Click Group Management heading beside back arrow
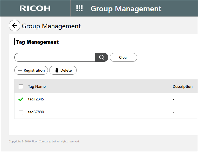Screen dimensions: 198x152 51,26
